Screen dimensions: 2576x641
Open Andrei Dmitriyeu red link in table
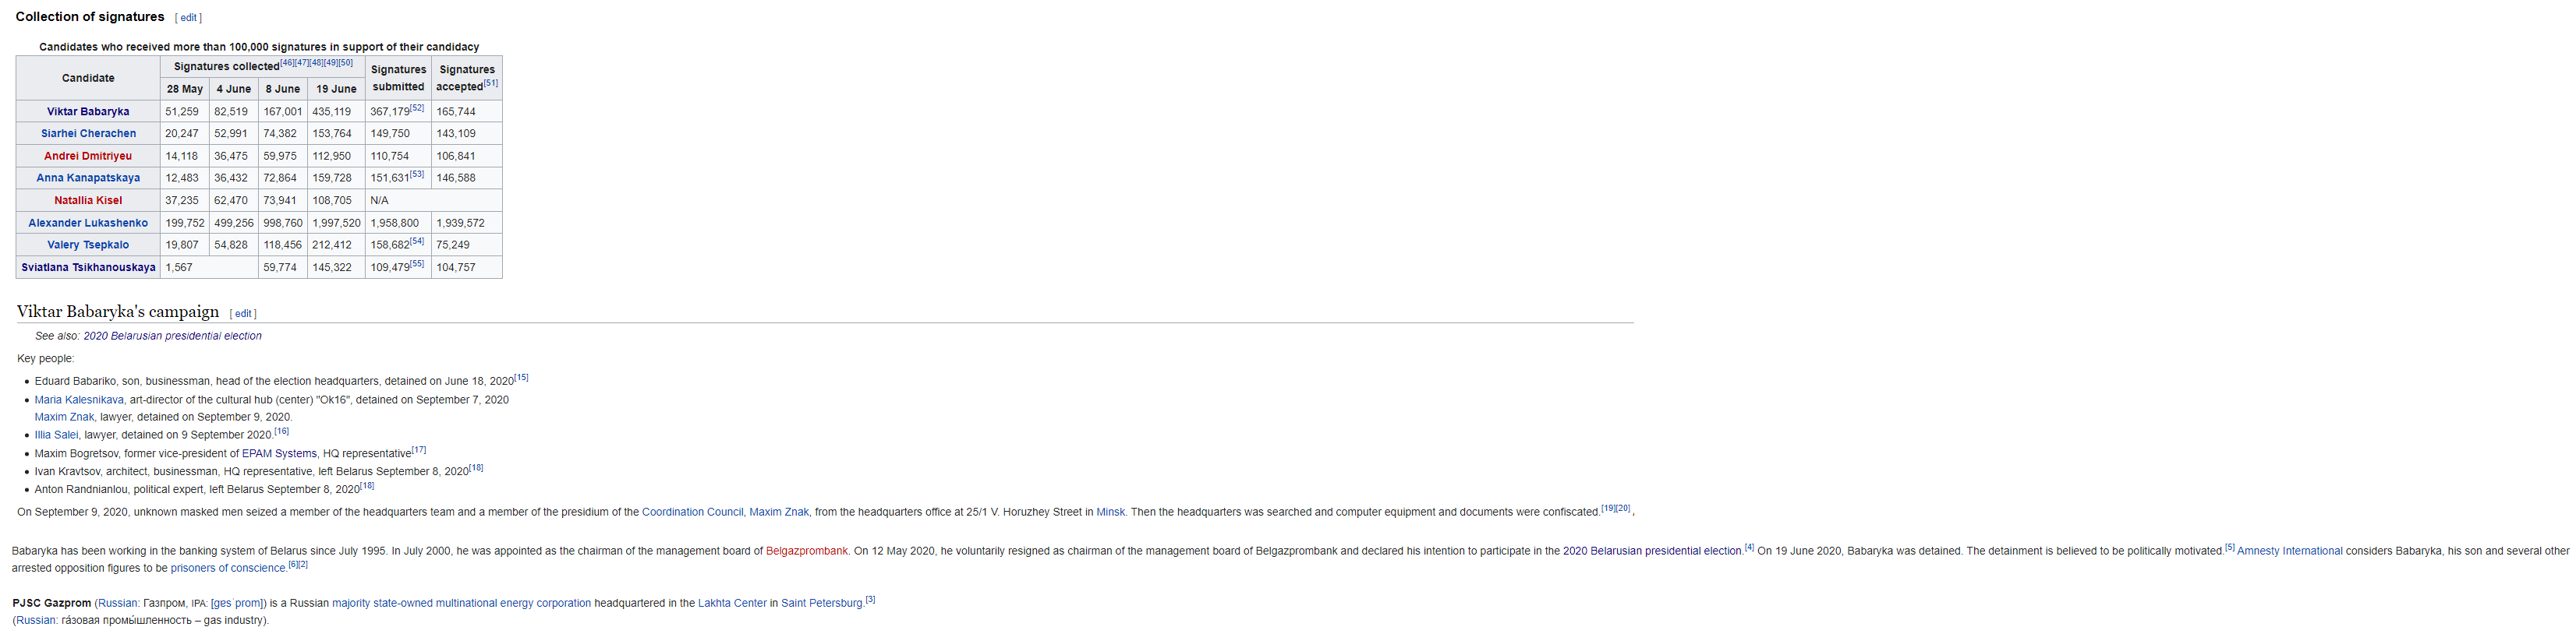coord(88,156)
